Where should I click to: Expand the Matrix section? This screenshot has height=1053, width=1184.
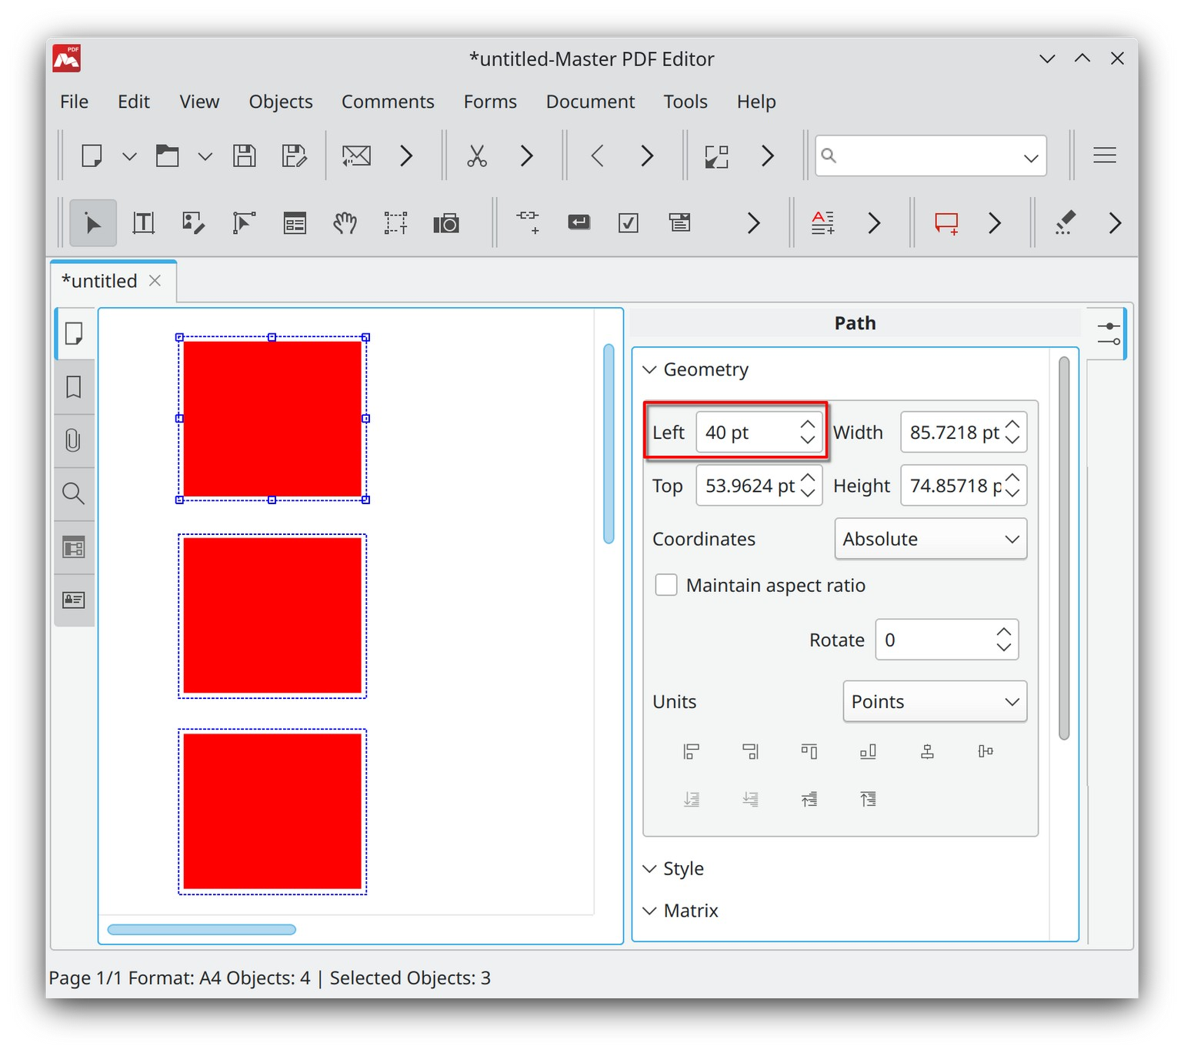(x=650, y=911)
